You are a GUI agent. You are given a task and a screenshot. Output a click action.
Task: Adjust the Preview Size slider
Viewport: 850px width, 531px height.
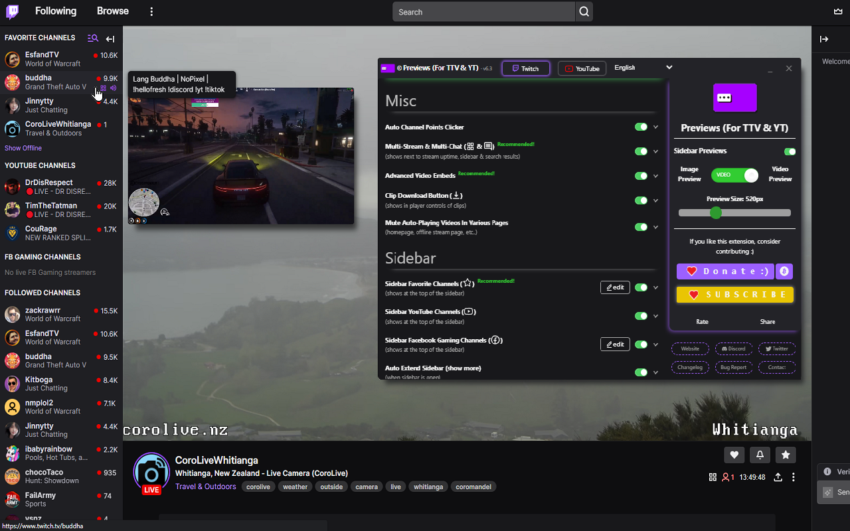(716, 213)
